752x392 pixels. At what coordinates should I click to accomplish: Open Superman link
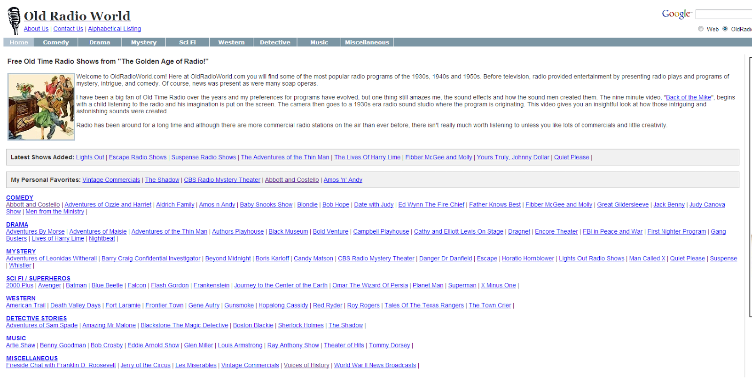[462, 285]
